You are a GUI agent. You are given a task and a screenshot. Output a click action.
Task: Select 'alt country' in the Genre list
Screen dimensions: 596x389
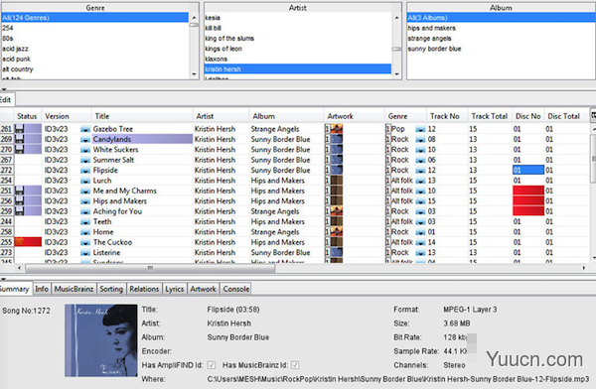coord(95,69)
